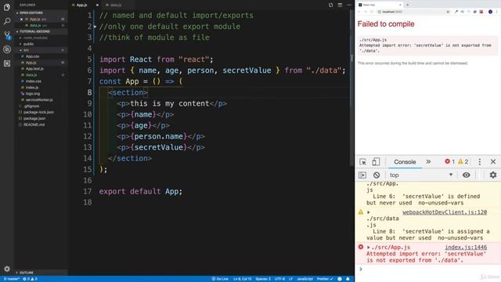
Task: Change language mode via JavaScript status item
Action: click(305, 279)
